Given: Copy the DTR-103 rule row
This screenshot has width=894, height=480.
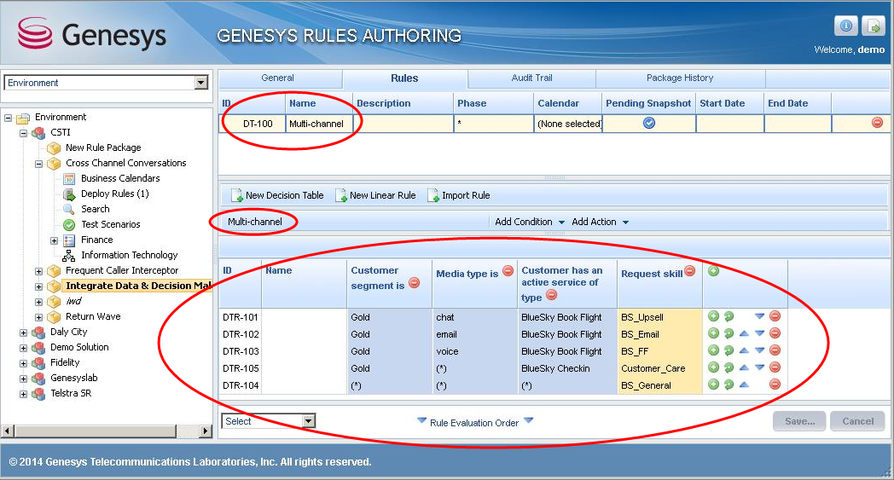Looking at the screenshot, I should coord(729,351).
